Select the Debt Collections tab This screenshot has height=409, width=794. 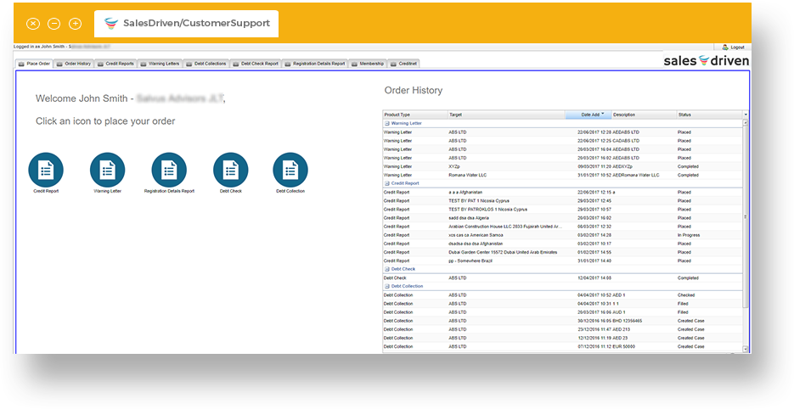click(206, 64)
